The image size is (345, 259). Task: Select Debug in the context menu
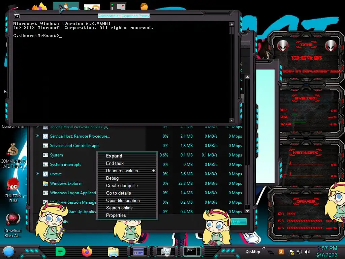click(x=112, y=178)
